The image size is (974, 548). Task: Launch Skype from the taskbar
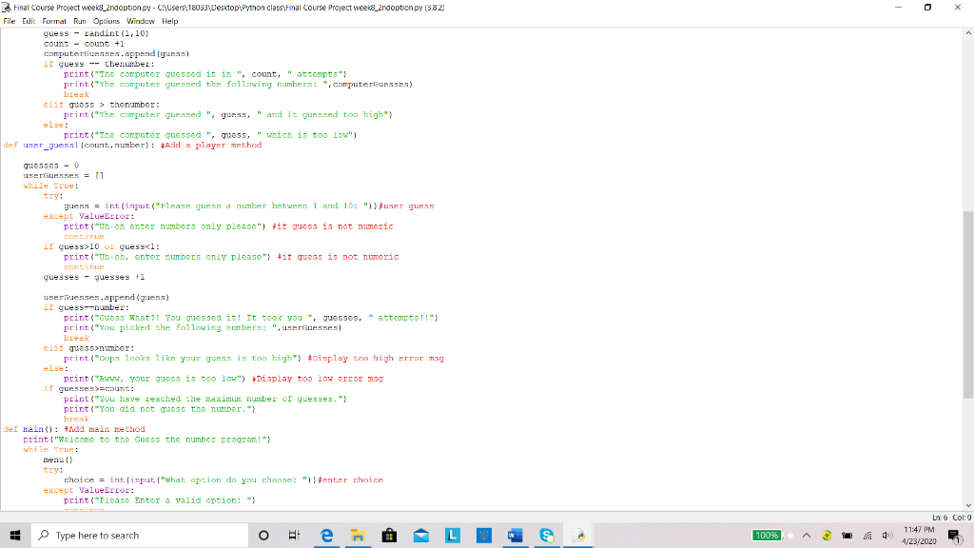pos(547,535)
